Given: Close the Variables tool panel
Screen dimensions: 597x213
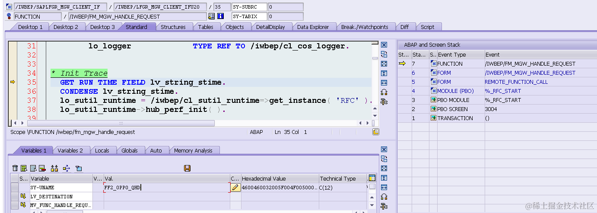Looking at the screenshot, I should point(384,149).
